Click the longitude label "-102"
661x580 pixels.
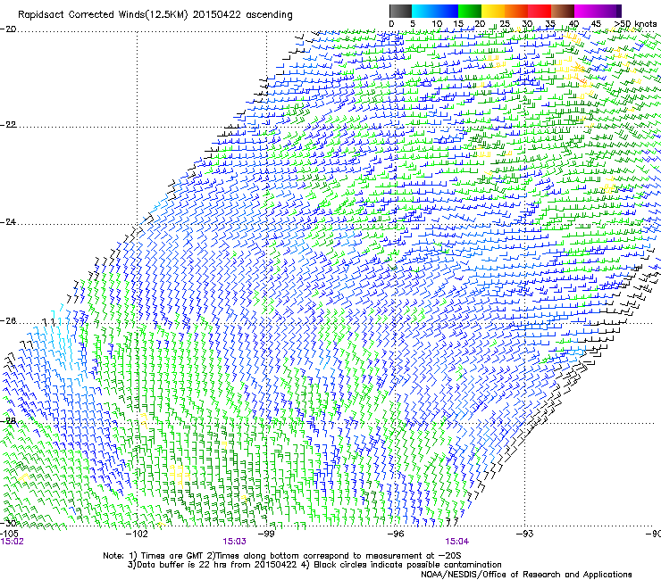tap(138, 534)
